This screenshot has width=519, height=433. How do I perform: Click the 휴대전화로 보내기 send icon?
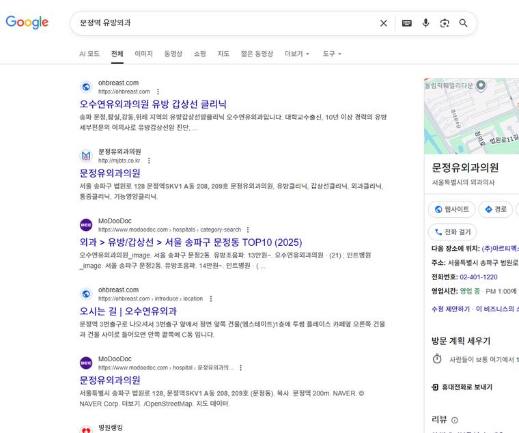pyautogui.click(x=435, y=387)
